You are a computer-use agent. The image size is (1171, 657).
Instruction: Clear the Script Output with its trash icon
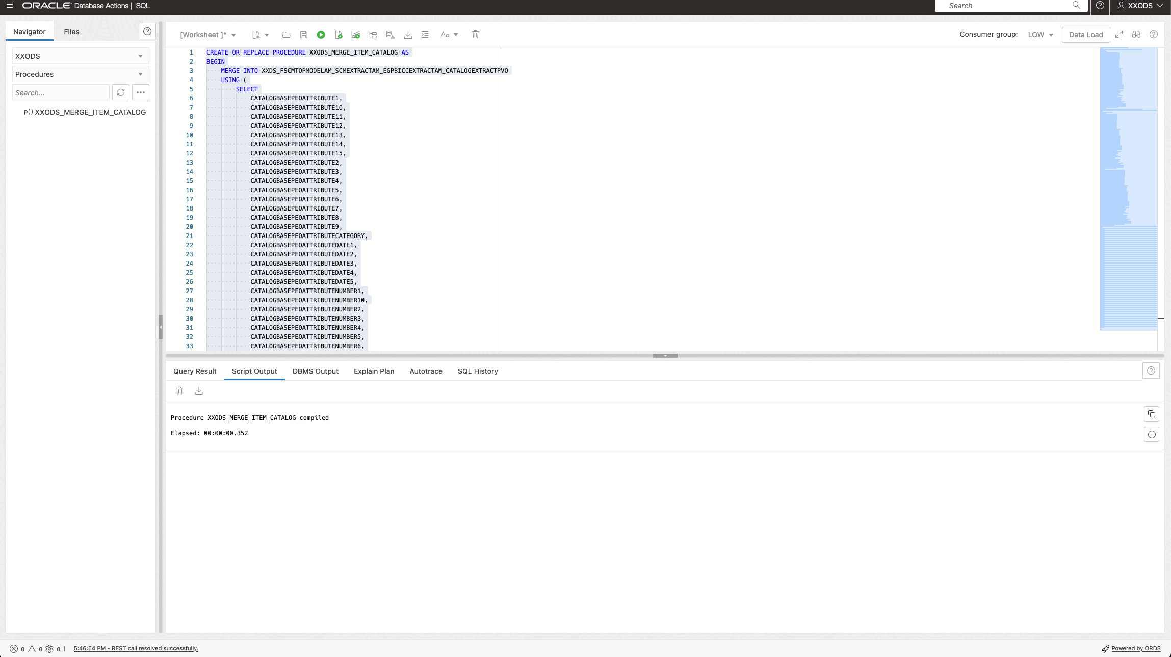coord(179,390)
